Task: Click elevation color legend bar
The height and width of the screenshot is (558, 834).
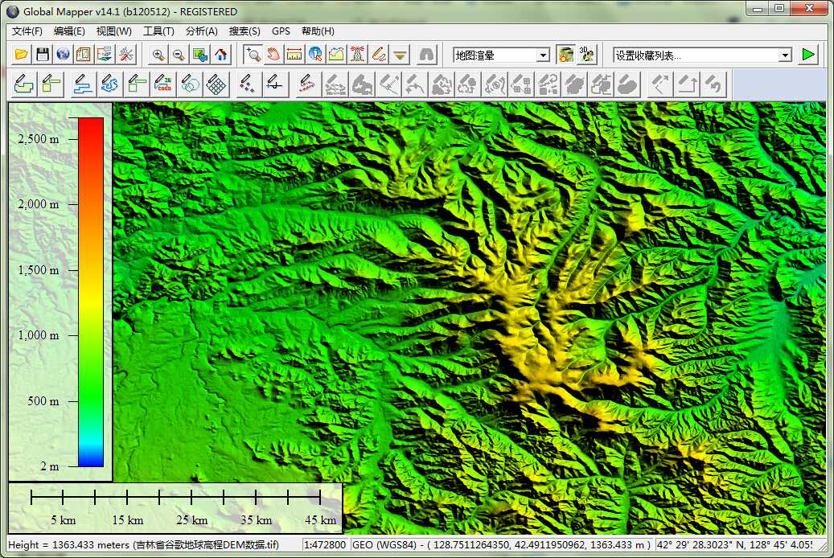Action: point(91,292)
